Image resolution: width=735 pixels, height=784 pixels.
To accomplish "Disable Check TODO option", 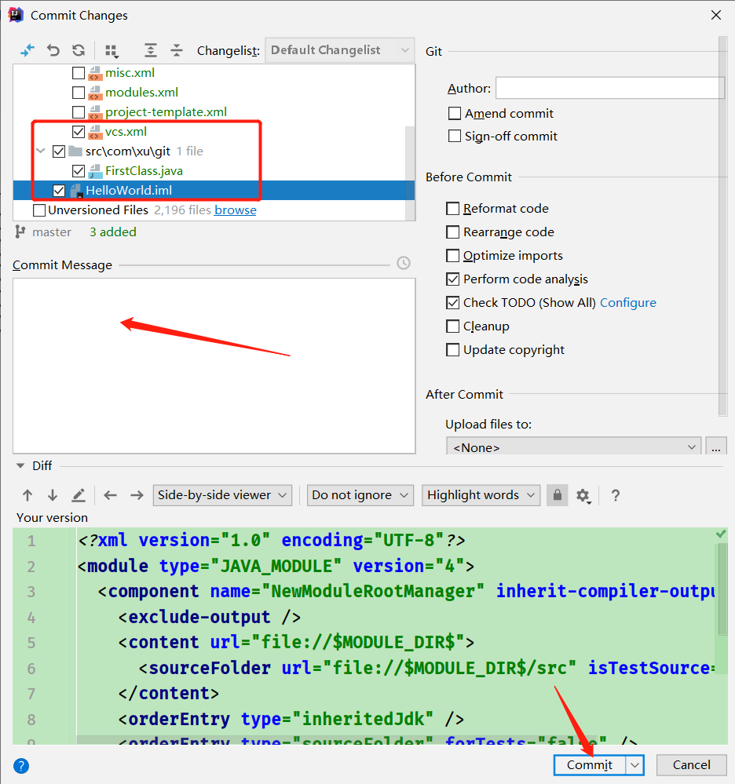I will click(x=452, y=302).
